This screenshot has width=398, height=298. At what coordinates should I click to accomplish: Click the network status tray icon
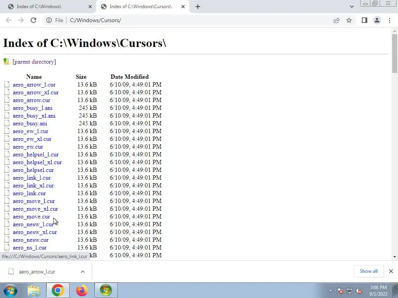pos(349,291)
